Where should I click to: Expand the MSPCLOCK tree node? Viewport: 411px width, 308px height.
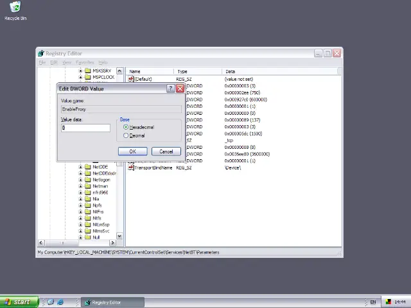pyautogui.click(x=80, y=77)
